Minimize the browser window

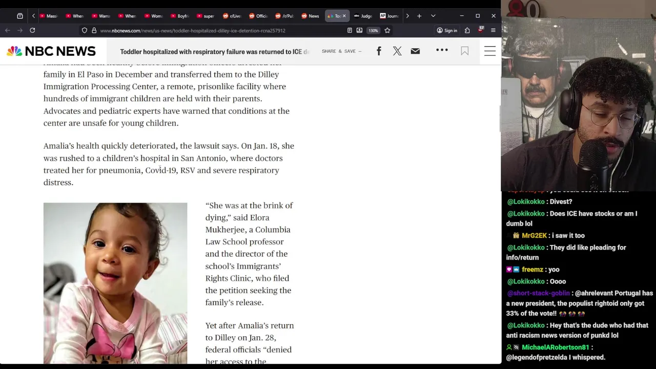click(462, 16)
